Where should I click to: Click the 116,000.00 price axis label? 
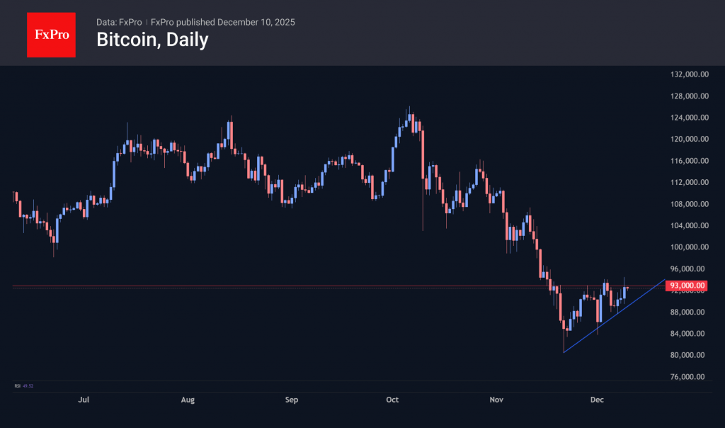[687, 161]
